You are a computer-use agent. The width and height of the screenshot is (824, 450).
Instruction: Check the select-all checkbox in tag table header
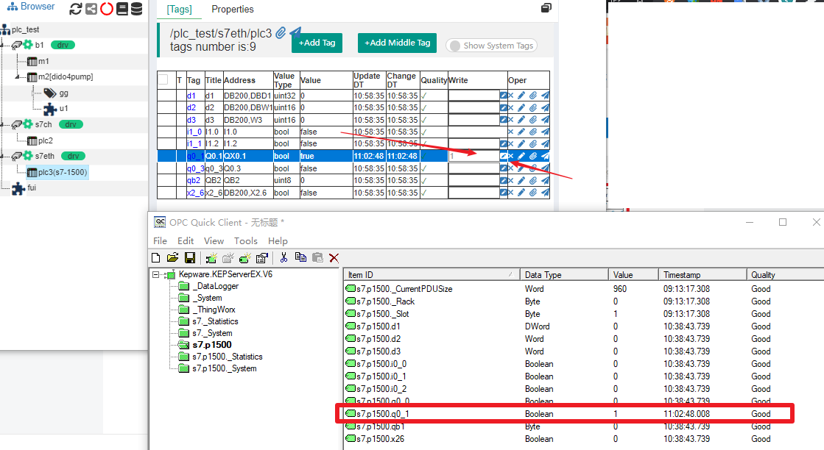click(163, 79)
